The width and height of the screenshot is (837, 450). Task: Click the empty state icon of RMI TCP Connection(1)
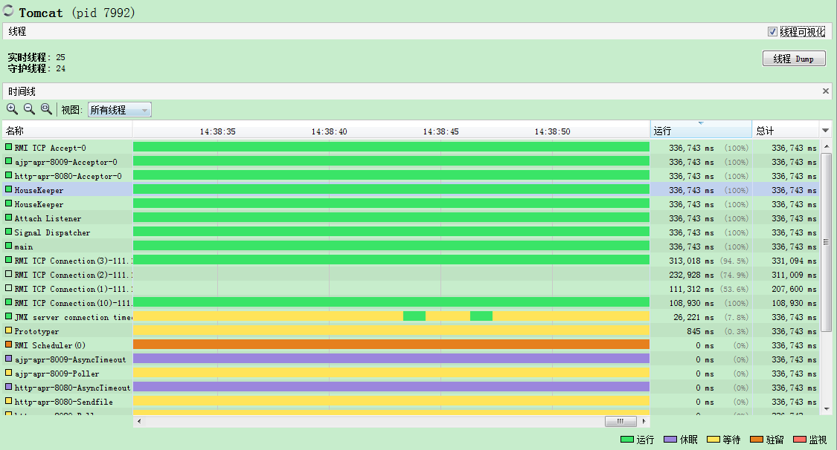[8, 288]
